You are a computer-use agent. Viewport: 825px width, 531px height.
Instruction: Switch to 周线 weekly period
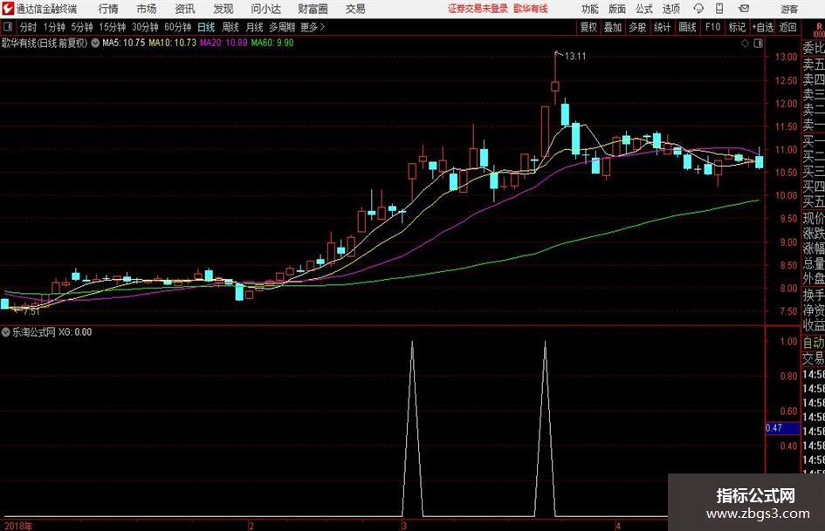coord(230,27)
